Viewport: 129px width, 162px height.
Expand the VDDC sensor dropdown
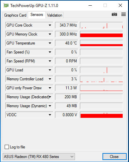pos(50,115)
